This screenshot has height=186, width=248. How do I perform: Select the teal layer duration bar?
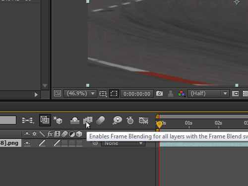(204, 144)
